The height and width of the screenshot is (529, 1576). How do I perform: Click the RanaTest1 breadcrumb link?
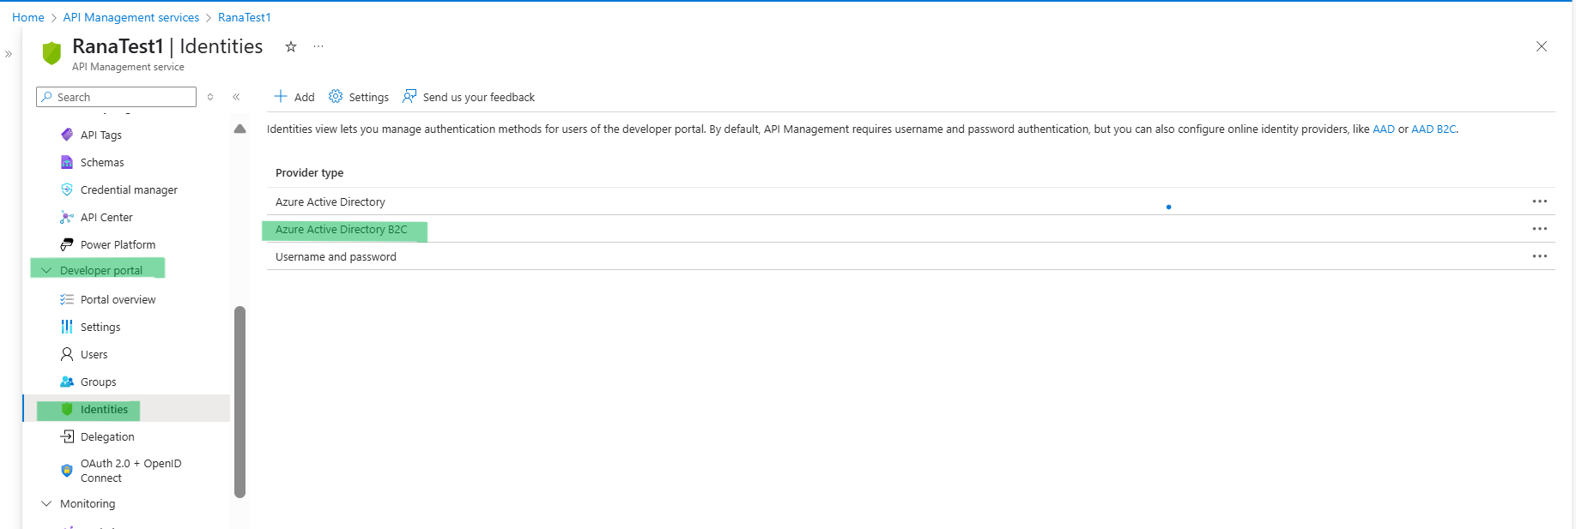[245, 17]
